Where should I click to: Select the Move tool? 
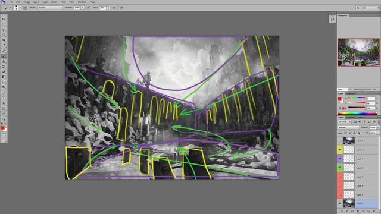4,19
